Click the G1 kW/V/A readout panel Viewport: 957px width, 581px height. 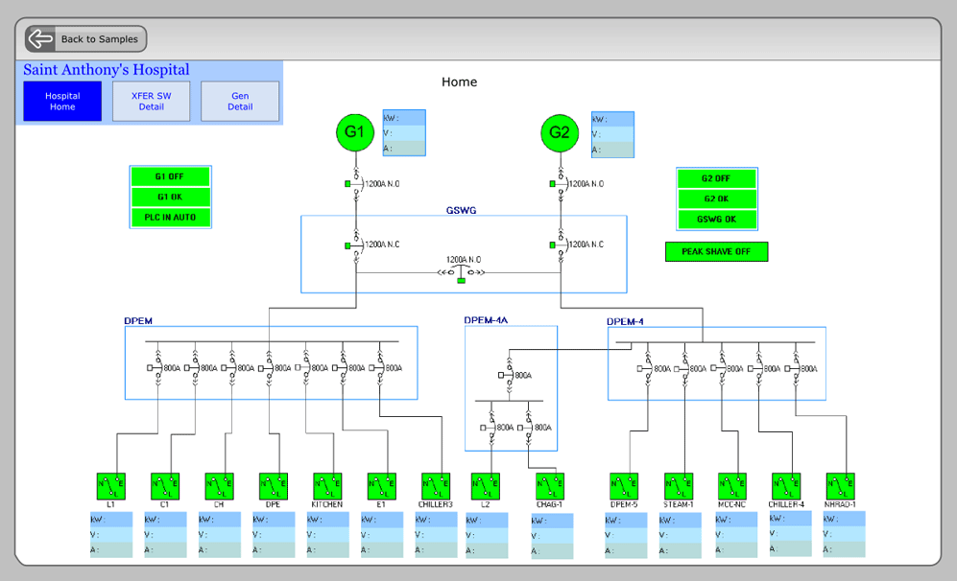[404, 133]
